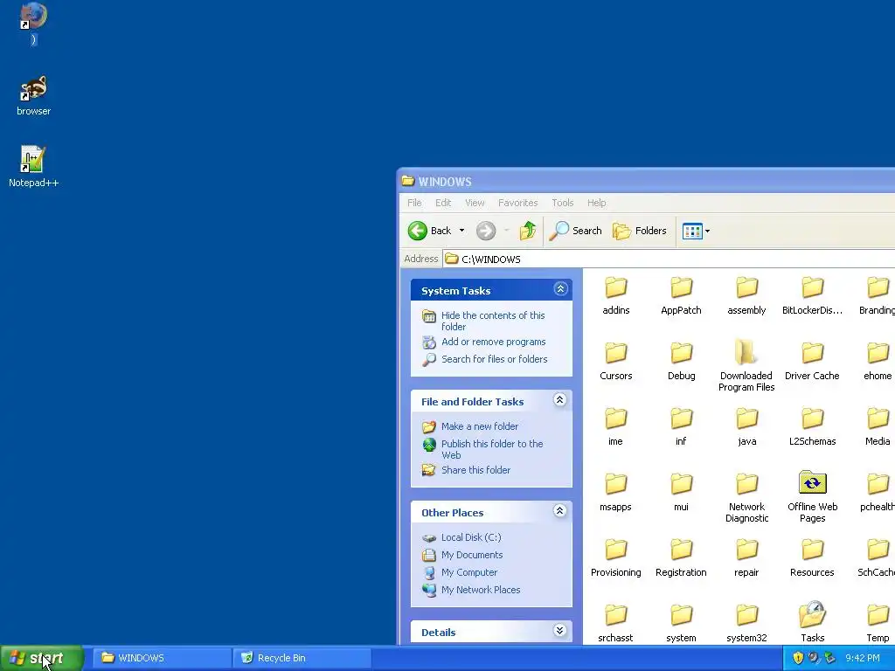Select the BitLockerDis... folder

coord(812,295)
